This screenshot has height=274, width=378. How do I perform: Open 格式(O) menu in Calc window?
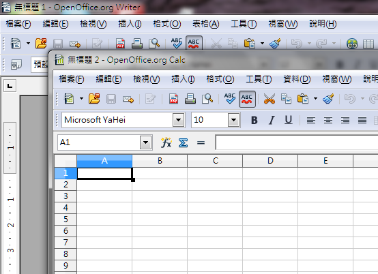220,79
